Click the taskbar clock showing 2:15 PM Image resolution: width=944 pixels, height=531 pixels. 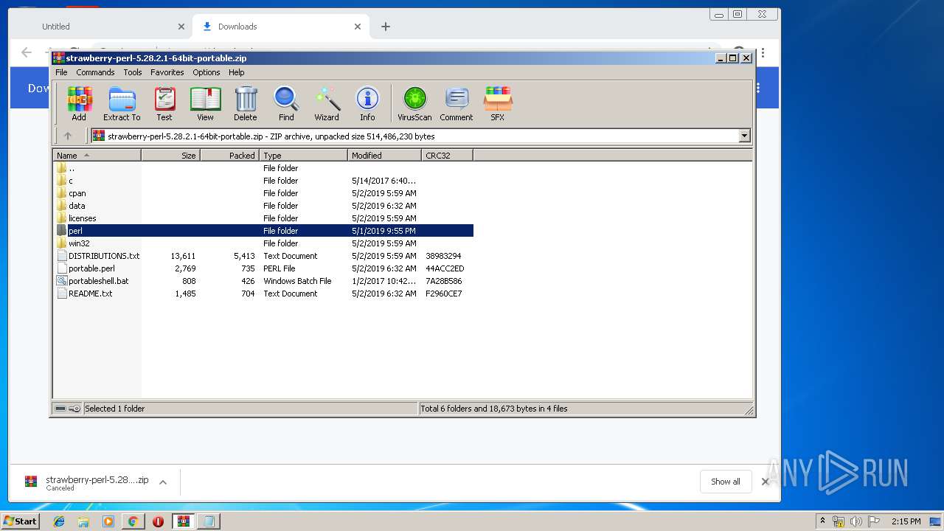[906, 521]
